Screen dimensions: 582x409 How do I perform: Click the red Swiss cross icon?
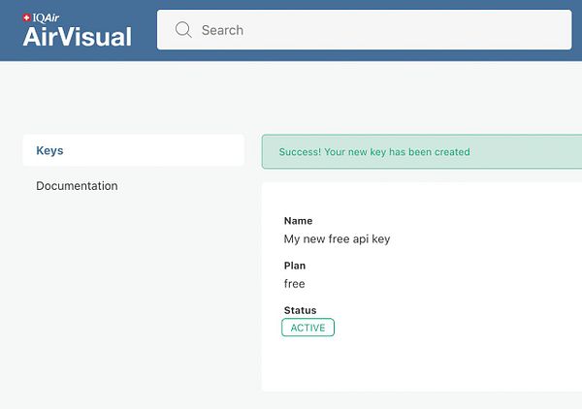point(26,17)
